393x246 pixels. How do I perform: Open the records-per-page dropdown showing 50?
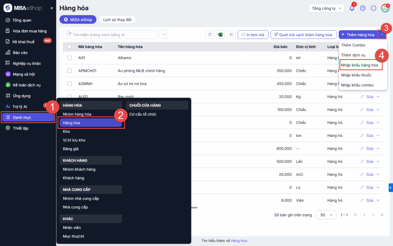326,215
